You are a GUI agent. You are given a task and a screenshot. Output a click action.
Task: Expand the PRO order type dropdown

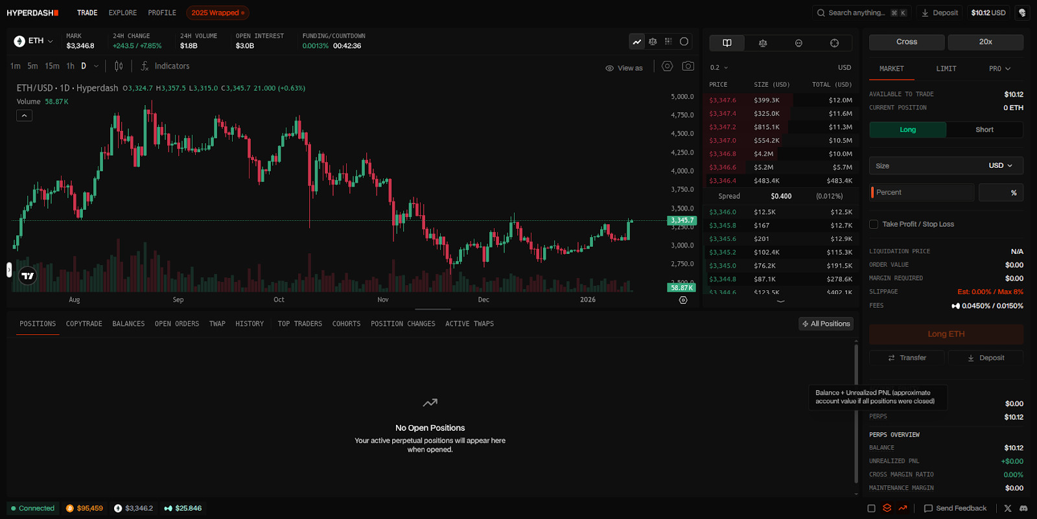pyautogui.click(x=999, y=69)
